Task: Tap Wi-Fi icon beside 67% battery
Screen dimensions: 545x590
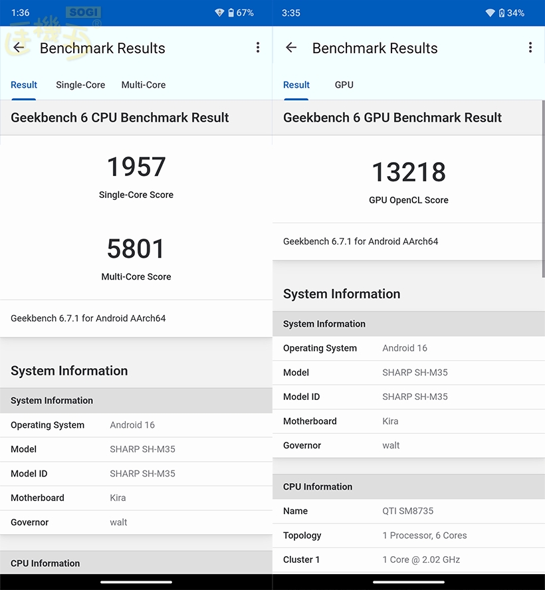Action: coord(219,13)
